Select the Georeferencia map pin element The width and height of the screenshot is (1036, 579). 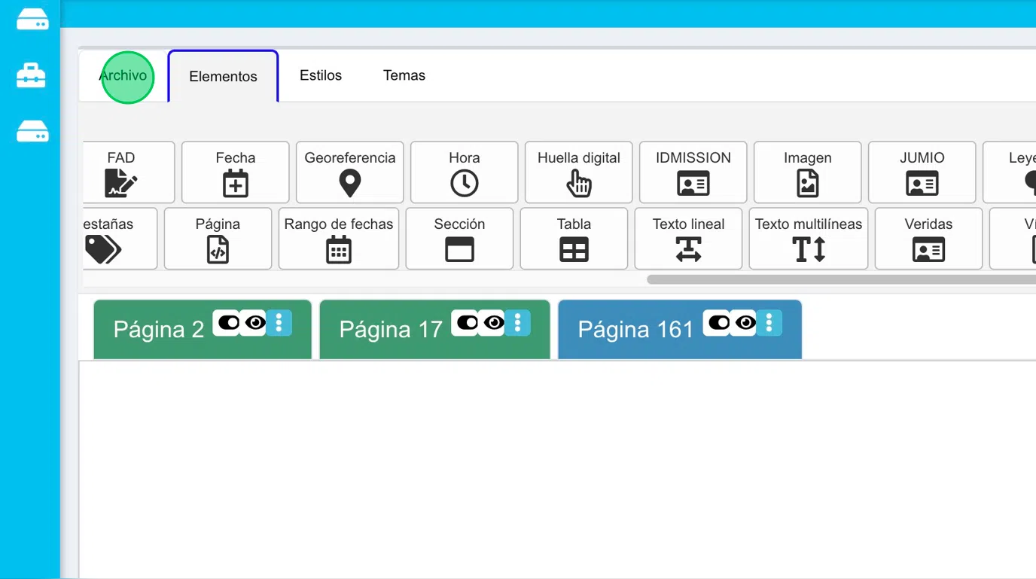click(349, 172)
